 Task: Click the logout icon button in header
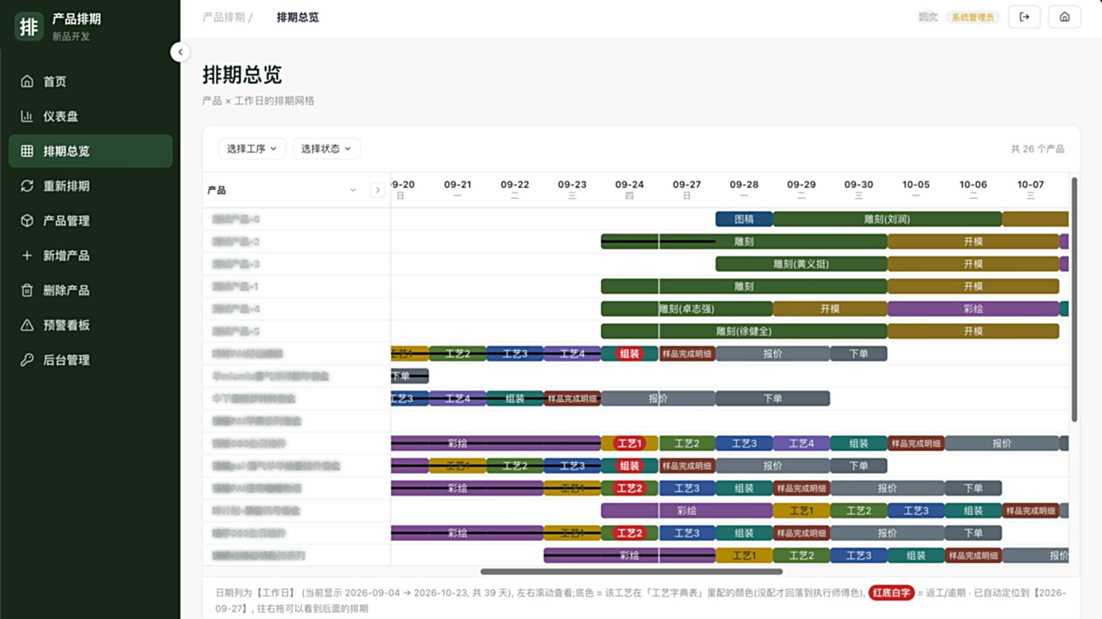click(1025, 17)
